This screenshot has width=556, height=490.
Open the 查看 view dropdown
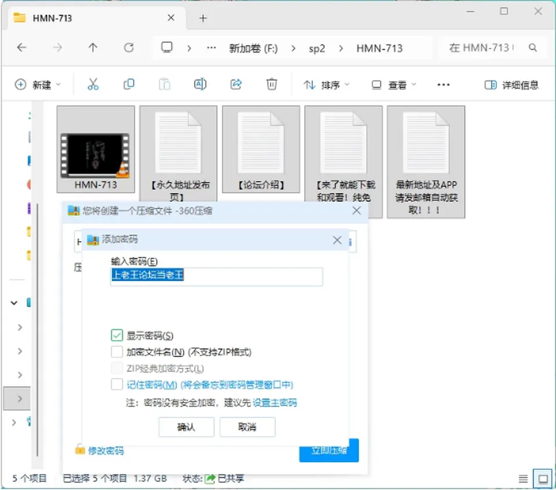tap(394, 84)
